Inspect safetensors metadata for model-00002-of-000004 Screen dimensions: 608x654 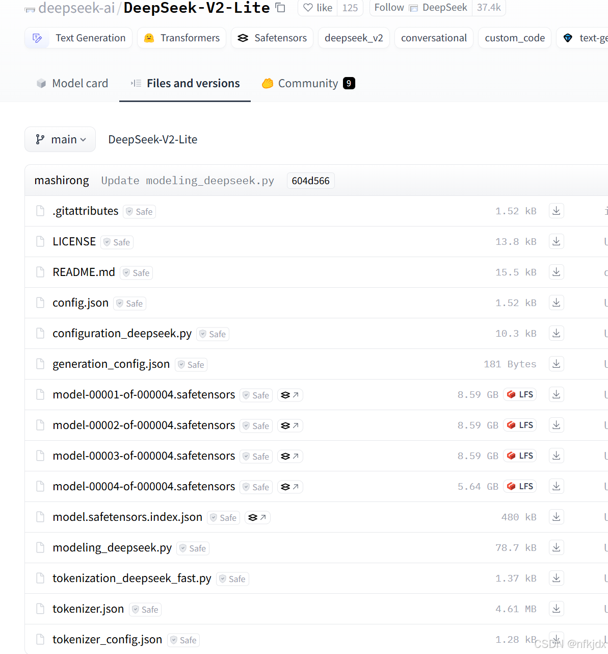coord(290,425)
